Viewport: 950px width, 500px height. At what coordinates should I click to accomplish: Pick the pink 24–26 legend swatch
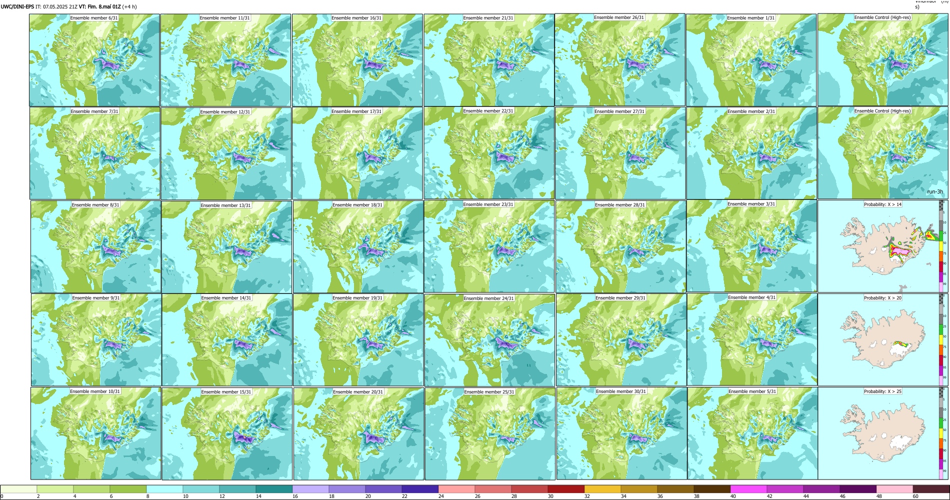456,489
